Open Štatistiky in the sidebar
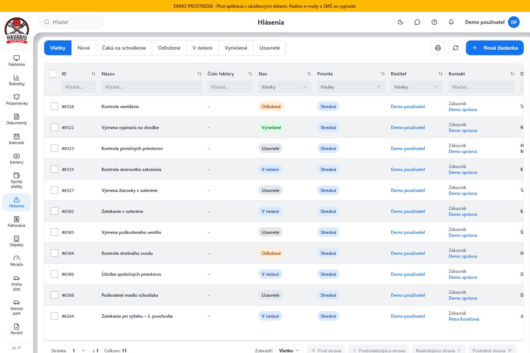Image resolution: width=530 pixels, height=353 pixels. click(17, 81)
